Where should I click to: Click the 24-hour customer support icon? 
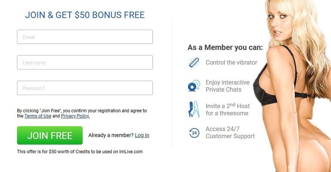click(x=194, y=133)
